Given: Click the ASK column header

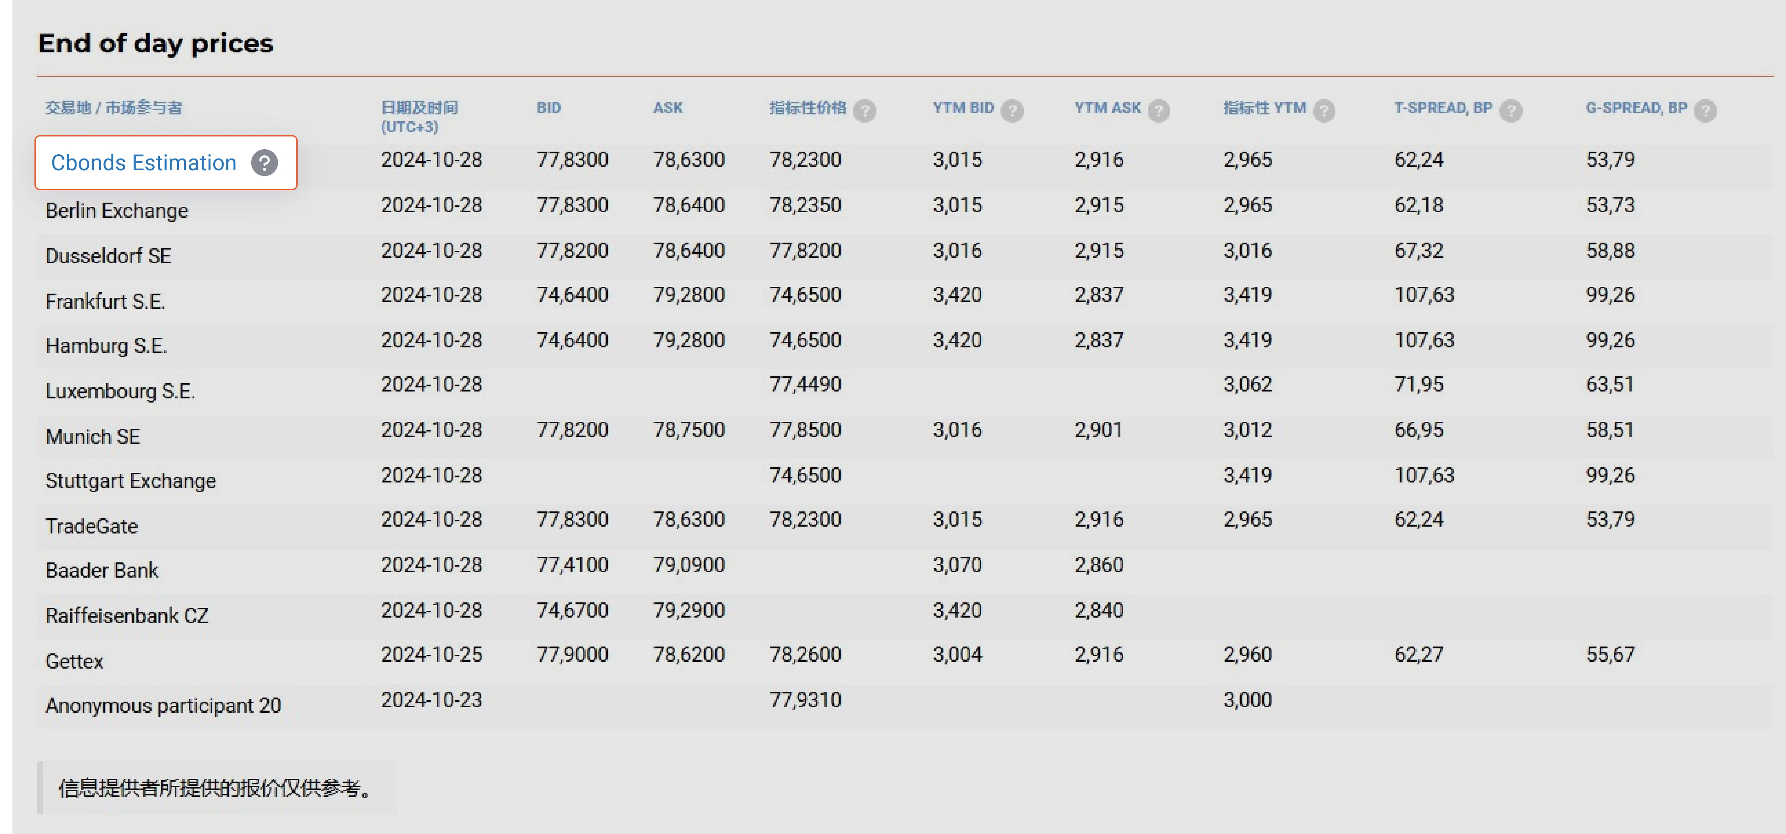Looking at the screenshot, I should [x=668, y=108].
